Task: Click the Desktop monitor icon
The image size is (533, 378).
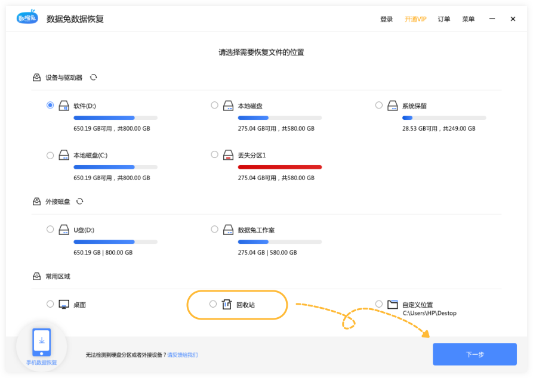Action: coord(64,305)
